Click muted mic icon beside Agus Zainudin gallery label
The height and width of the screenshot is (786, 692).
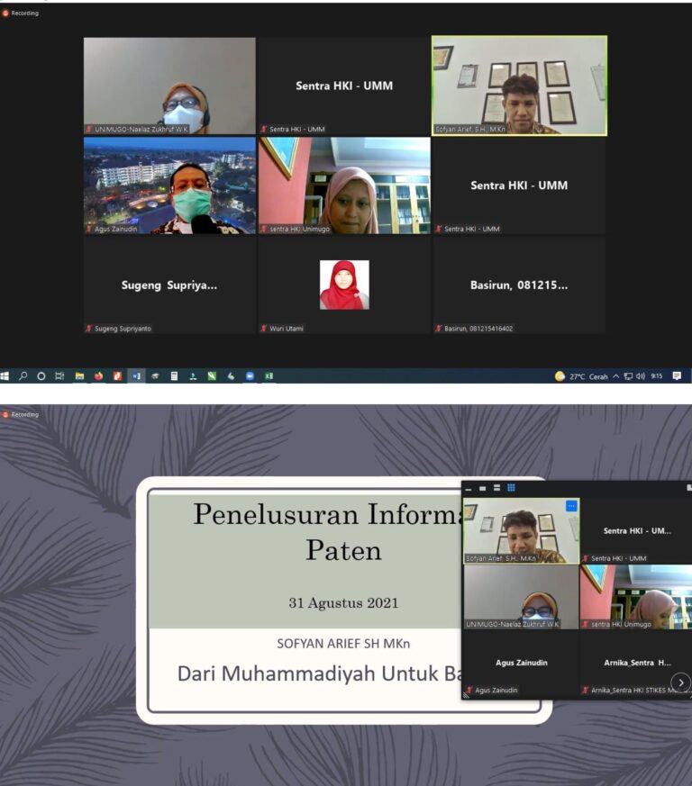coord(89,229)
